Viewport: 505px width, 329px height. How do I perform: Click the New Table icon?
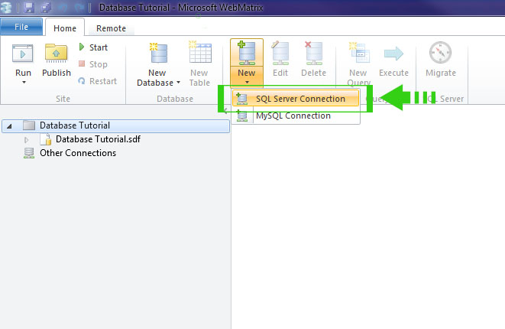pyautogui.click(x=200, y=51)
